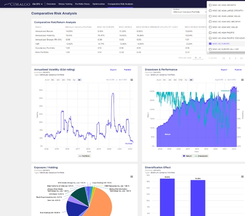Click the Correlation Portfolio metric row
Image resolution: width=245 pixels, height=216 pixels.
(x=120, y=48)
